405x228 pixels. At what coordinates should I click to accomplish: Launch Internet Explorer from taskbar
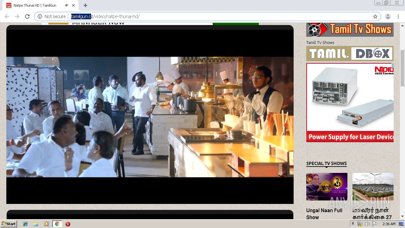(25, 224)
